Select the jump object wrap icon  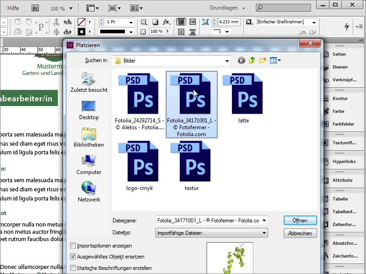193,32
